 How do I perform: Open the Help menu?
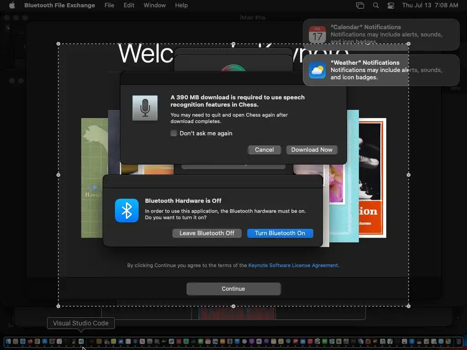tap(181, 5)
